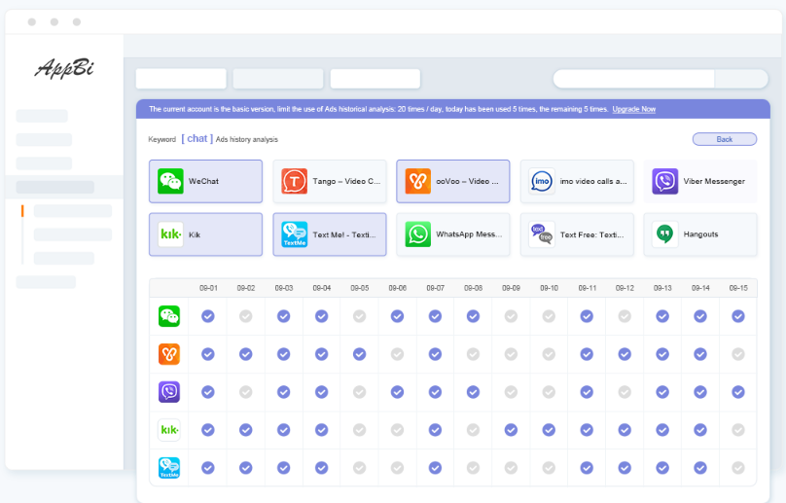The image size is (786, 503).
Task: Select the Kik app card
Action: pos(205,234)
